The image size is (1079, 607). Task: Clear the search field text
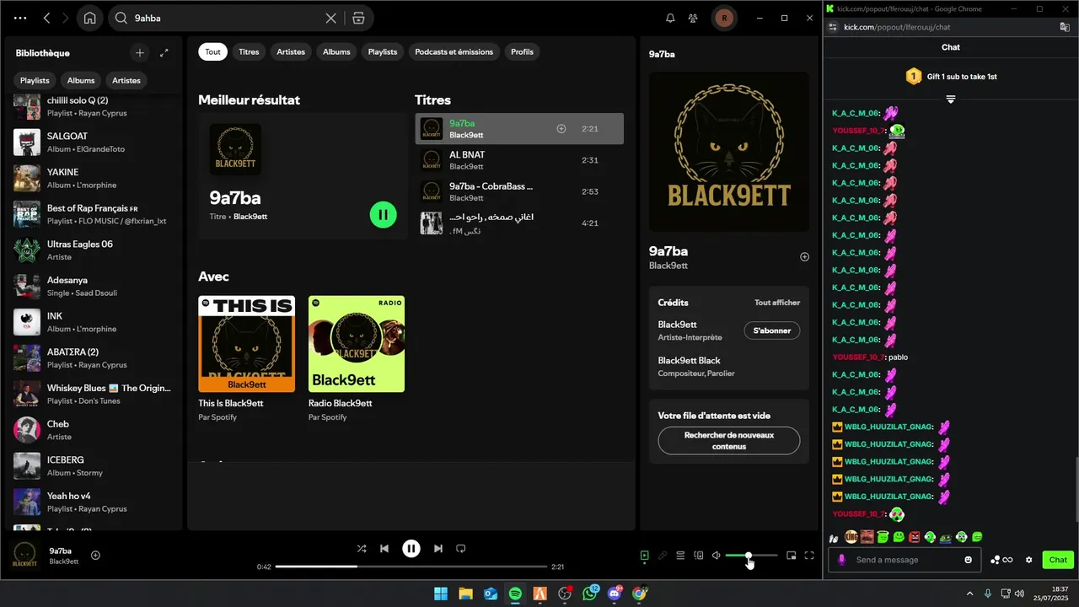tap(331, 18)
